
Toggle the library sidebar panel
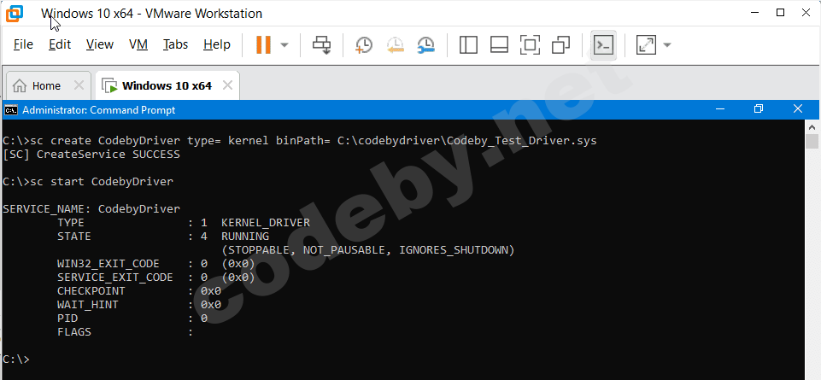pos(468,45)
